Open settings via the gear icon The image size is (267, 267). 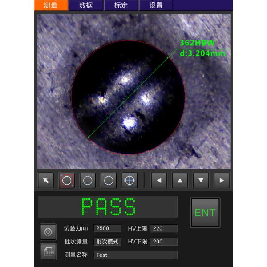[48, 232]
